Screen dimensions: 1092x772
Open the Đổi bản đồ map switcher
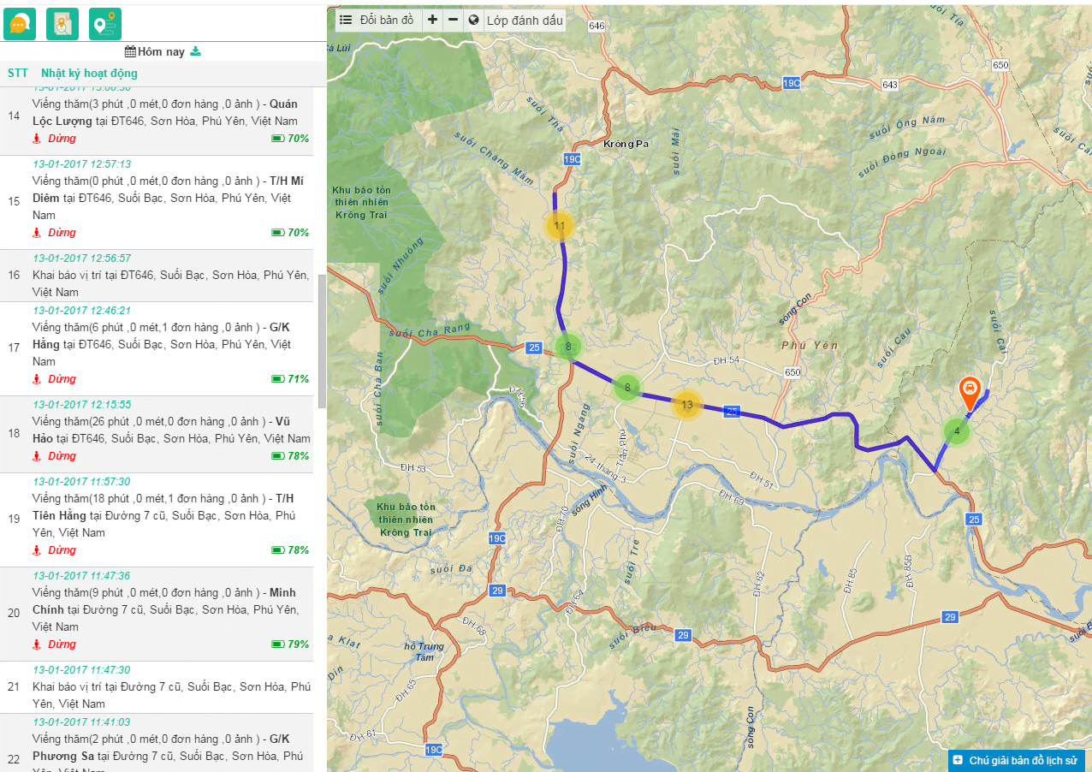coord(377,20)
